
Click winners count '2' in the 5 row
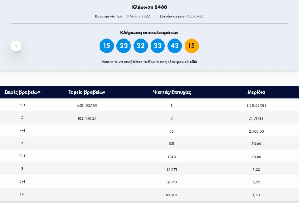[171, 119]
